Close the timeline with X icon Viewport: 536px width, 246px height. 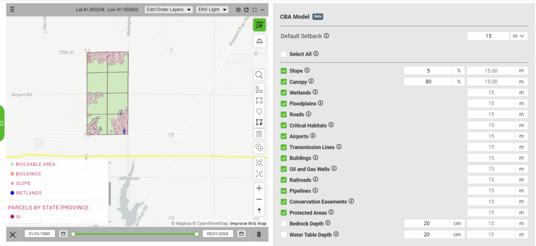click(x=13, y=234)
